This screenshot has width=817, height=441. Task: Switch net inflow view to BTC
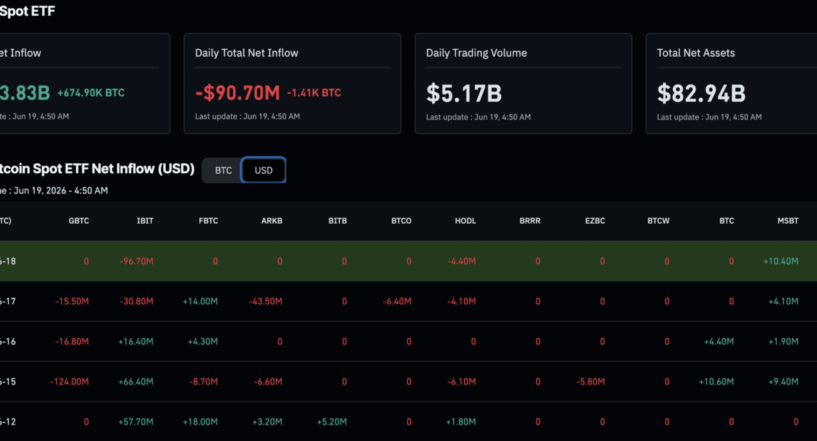coord(223,170)
